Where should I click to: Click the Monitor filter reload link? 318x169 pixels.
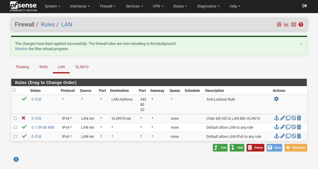(21, 49)
